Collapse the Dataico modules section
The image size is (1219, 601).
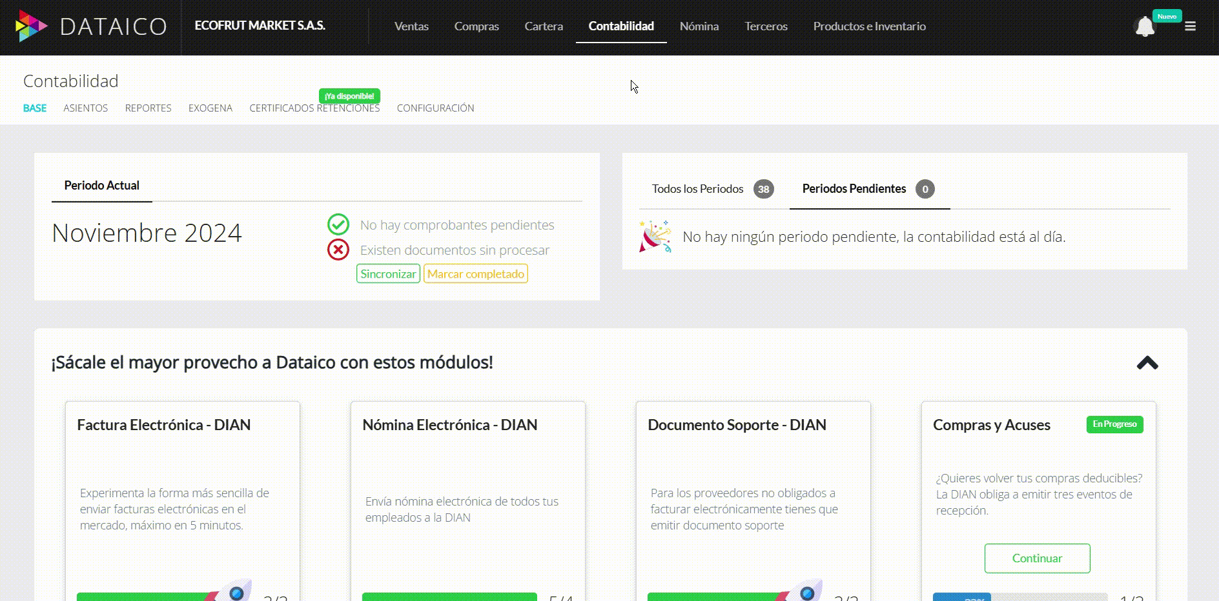click(1147, 363)
